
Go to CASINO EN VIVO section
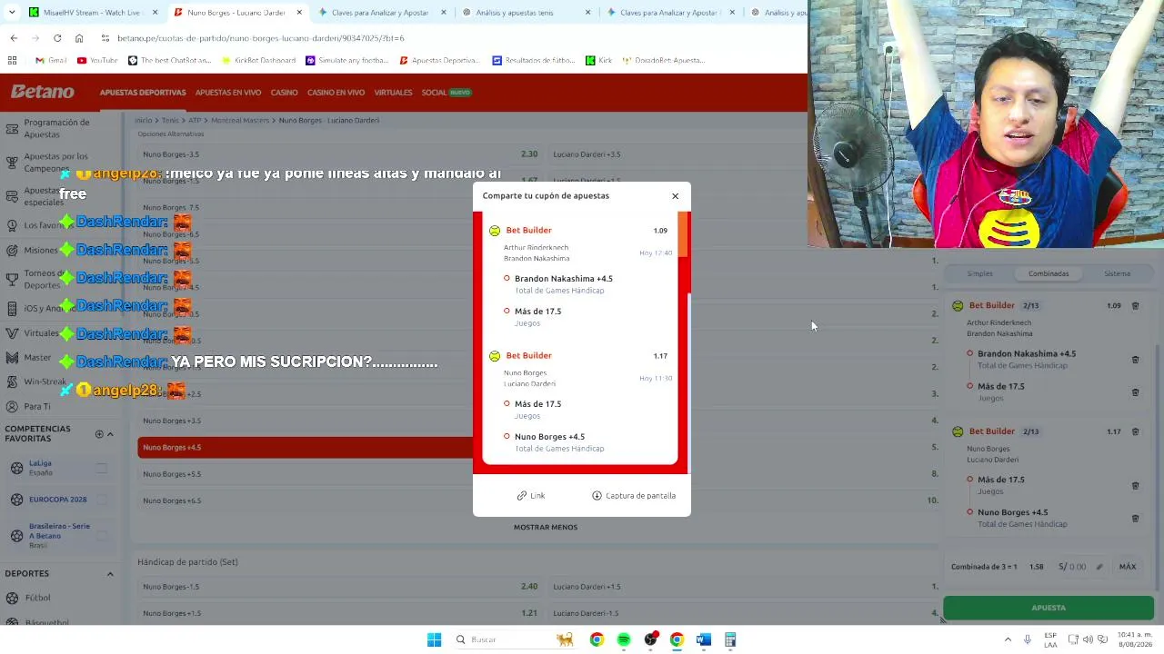[x=336, y=93]
